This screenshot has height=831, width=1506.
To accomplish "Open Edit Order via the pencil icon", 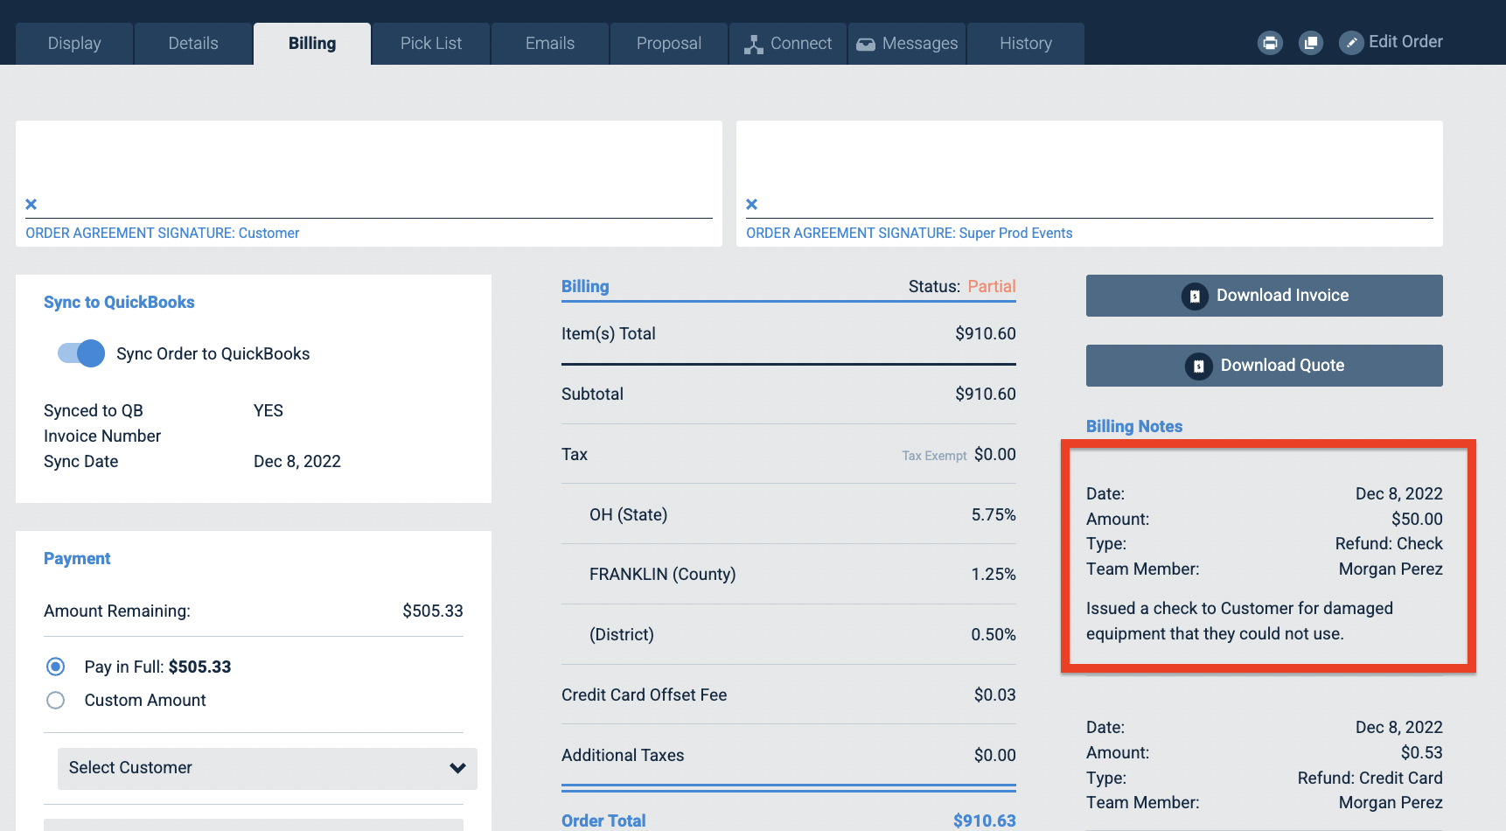I will 1352,42.
